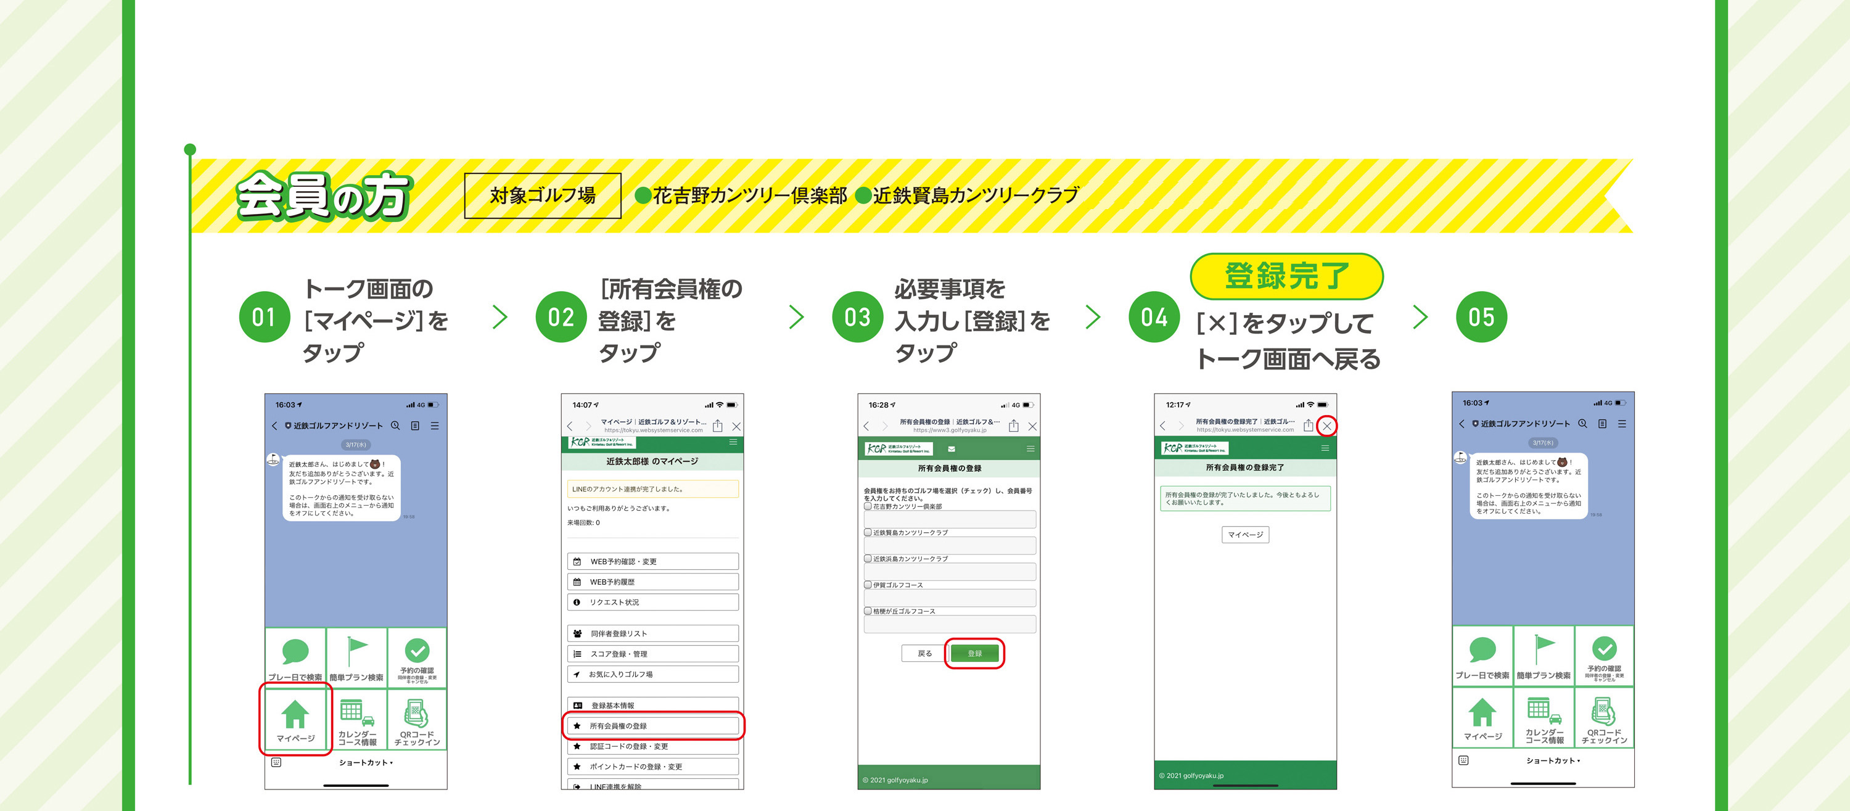1850x811 pixels.
Task: Tap マイページ home tile in step 05 phone
Action: [x=1482, y=718]
